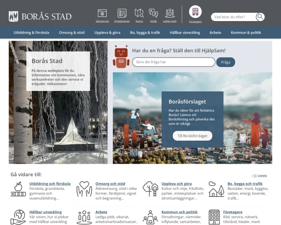The width and height of the screenshot is (281, 225).
Task: Click the three people Arbete icon
Action: [84, 217]
